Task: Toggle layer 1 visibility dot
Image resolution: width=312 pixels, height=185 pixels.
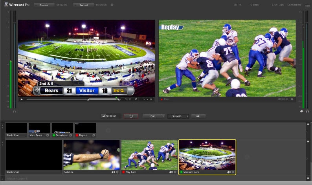Action: pos(308,125)
